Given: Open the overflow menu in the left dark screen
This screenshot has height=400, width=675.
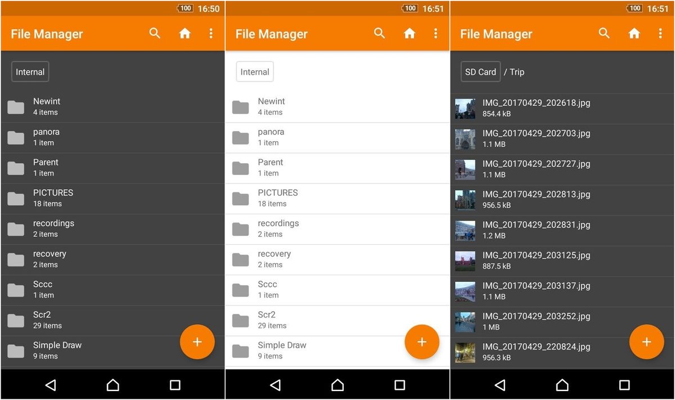Looking at the screenshot, I should (x=211, y=33).
